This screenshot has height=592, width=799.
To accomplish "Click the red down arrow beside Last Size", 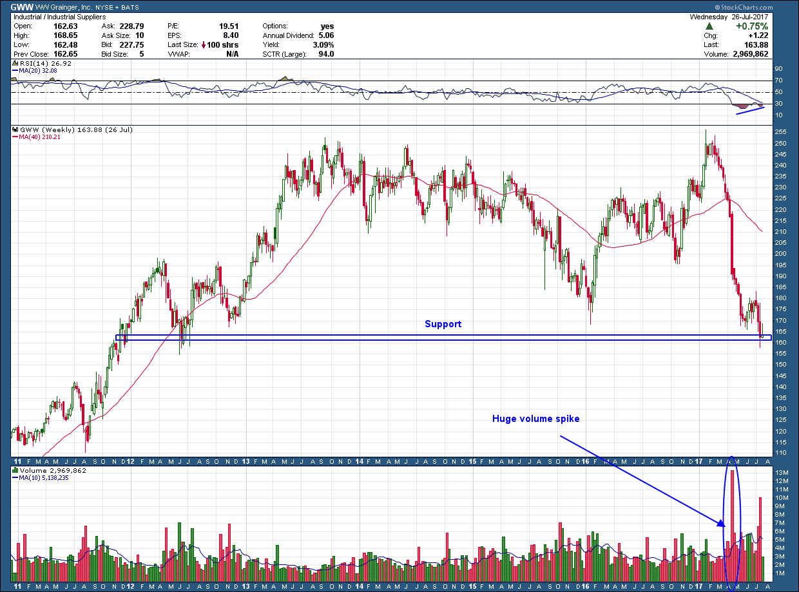I will [x=203, y=45].
